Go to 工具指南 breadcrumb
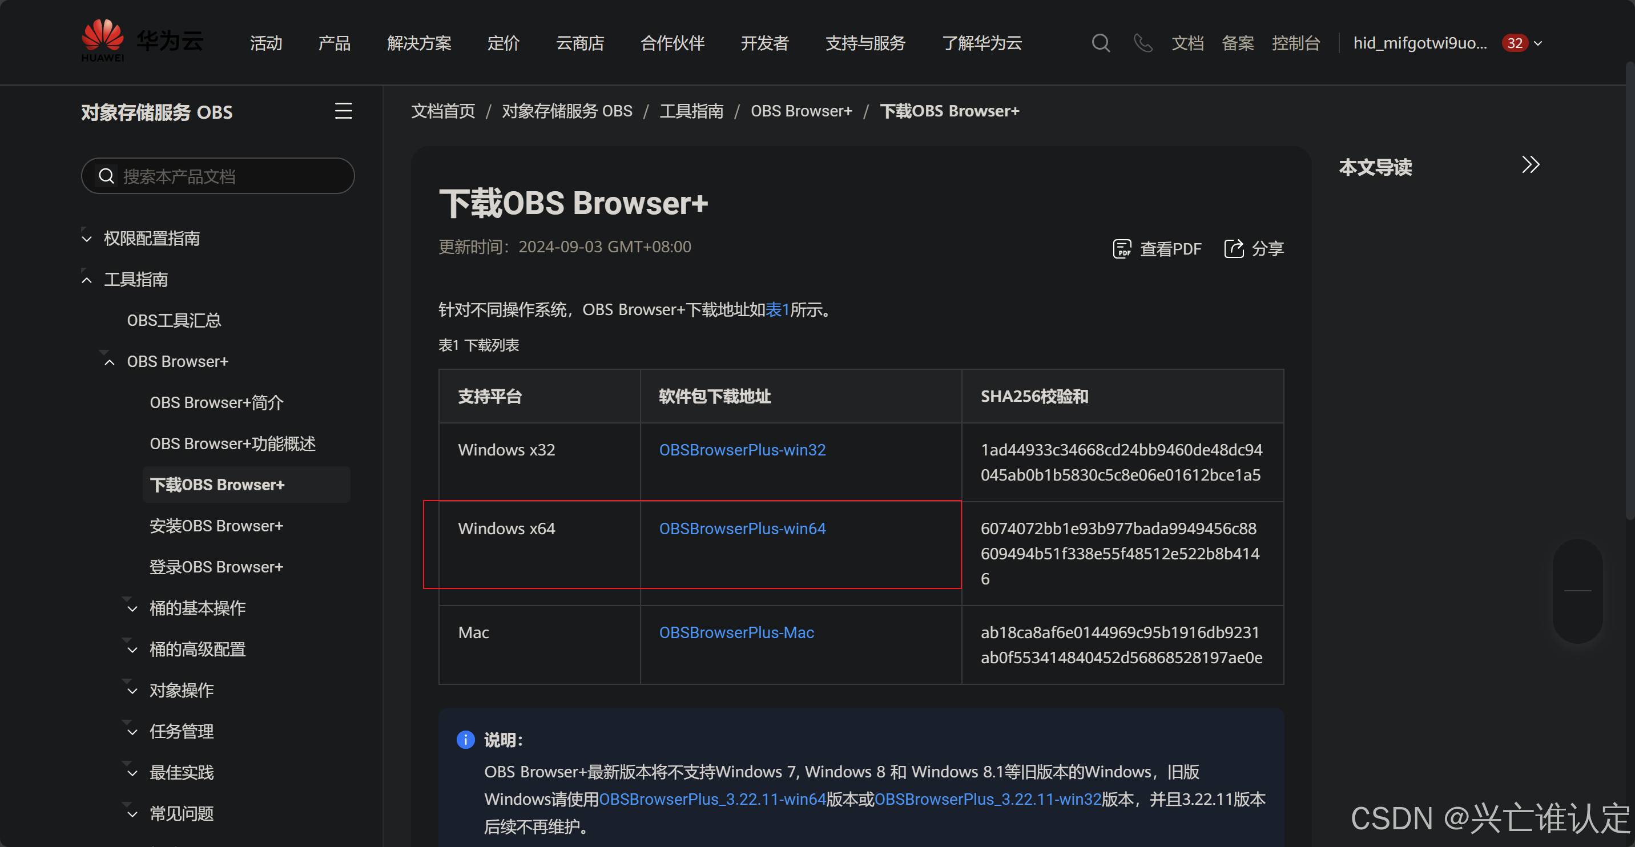 click(691, 111)
